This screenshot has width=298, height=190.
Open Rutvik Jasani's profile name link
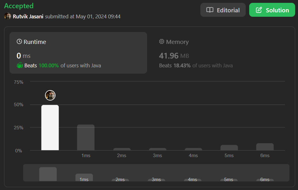click(x=28, y=16)
